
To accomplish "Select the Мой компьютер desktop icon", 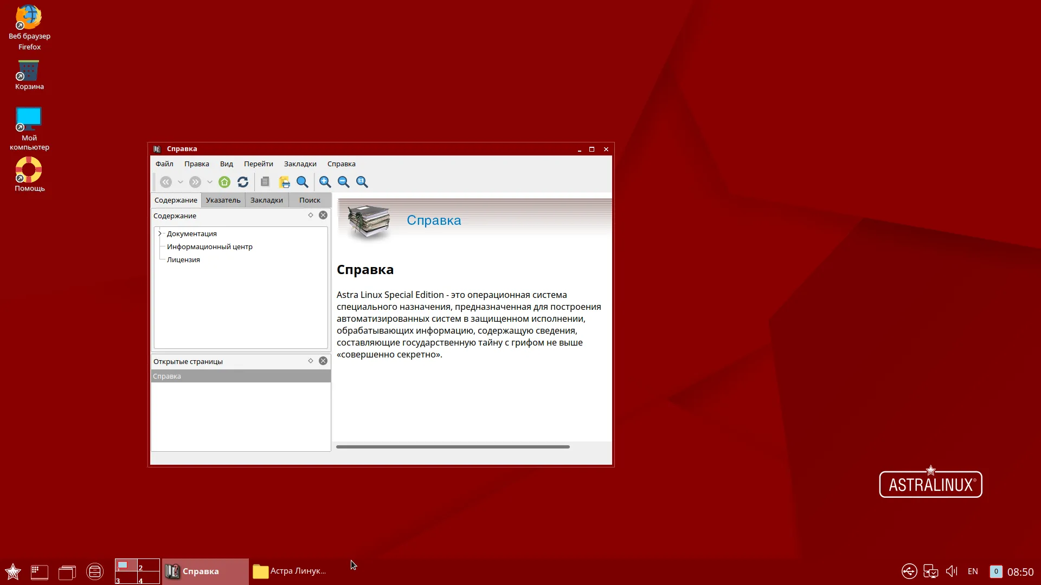I will point(29,129).
